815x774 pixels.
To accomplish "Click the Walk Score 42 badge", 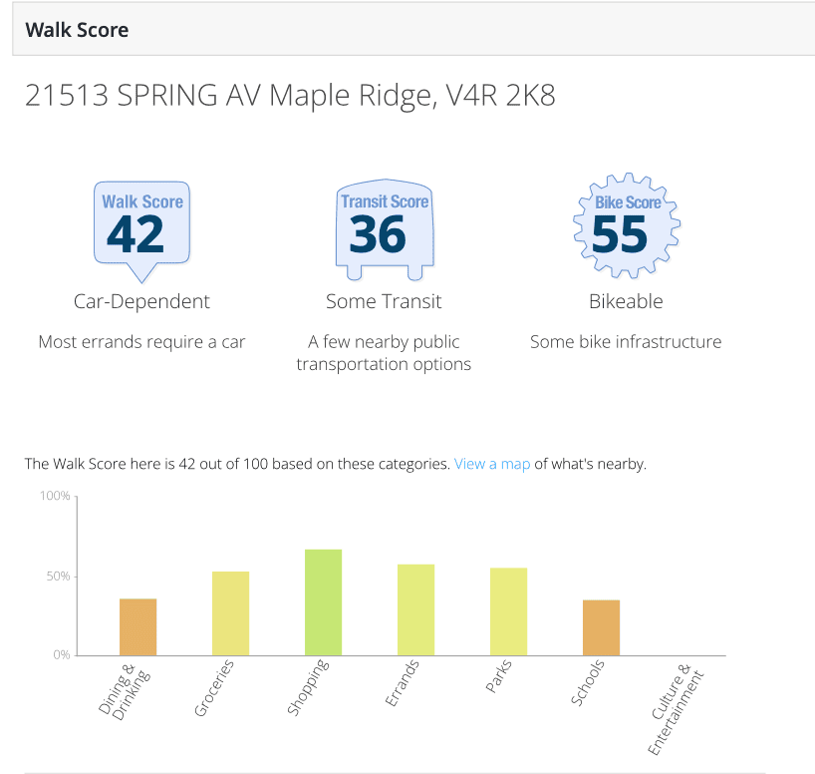I will (x=141, y=231).
